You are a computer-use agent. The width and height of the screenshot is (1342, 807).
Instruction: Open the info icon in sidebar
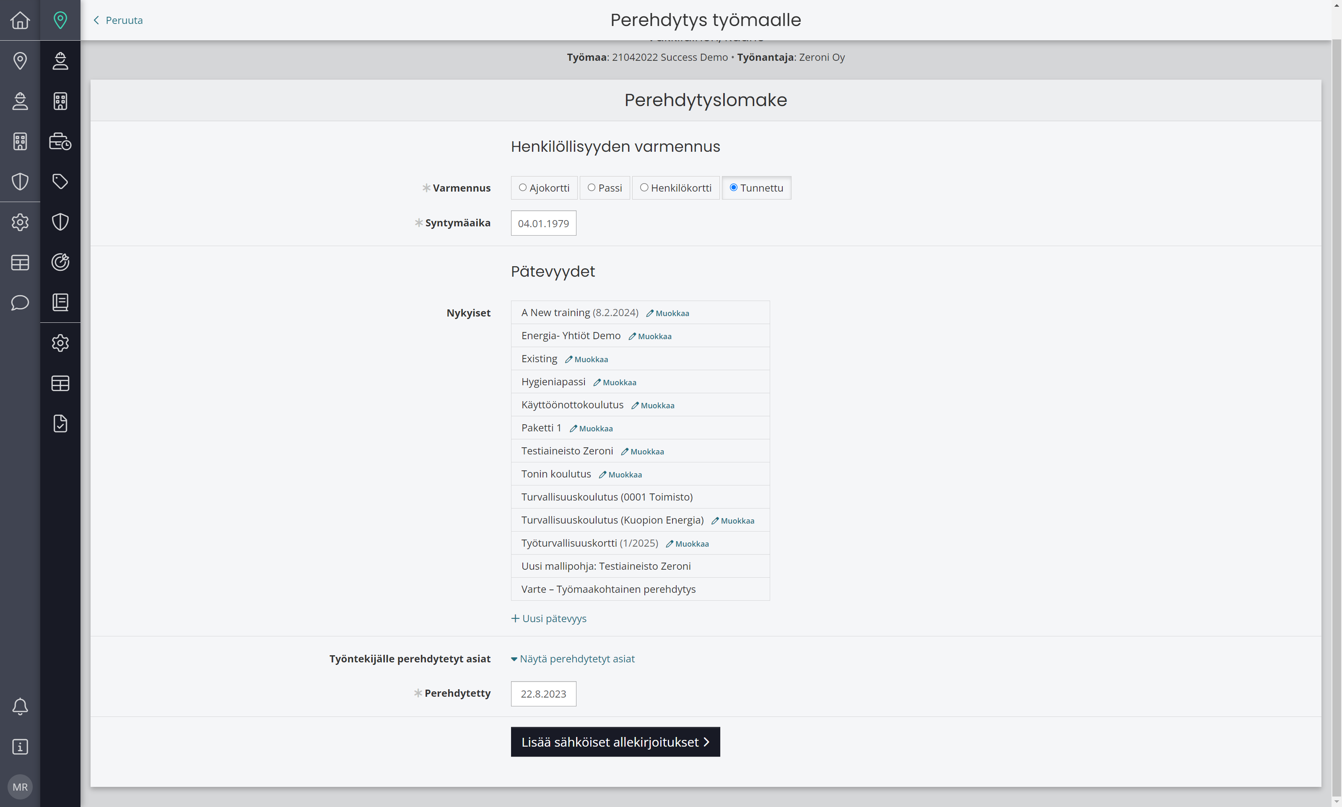tap(20, 747)
